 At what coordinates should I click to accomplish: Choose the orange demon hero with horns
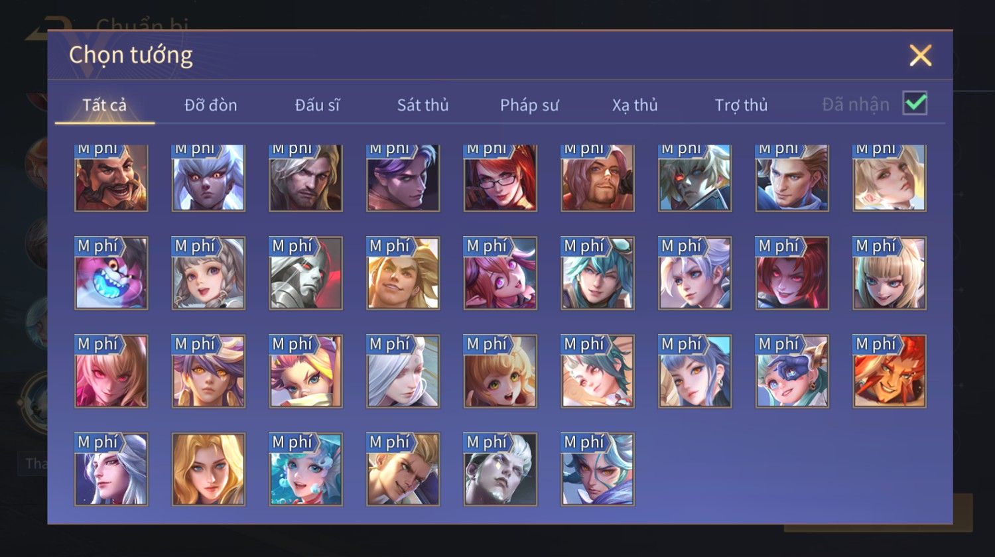890,371
